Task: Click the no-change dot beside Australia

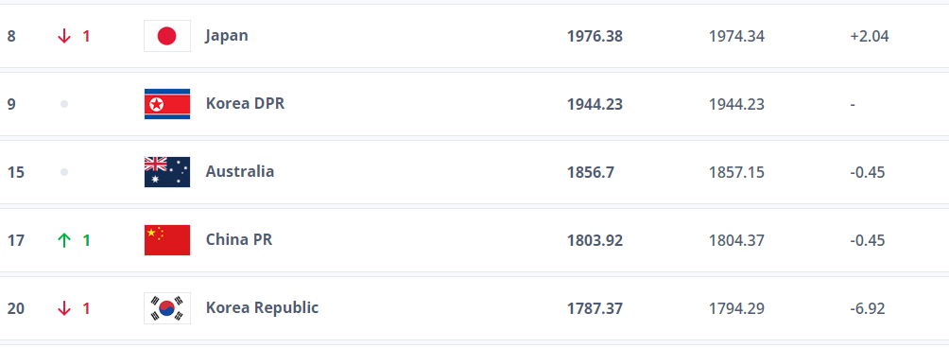Action: [64, 172]
